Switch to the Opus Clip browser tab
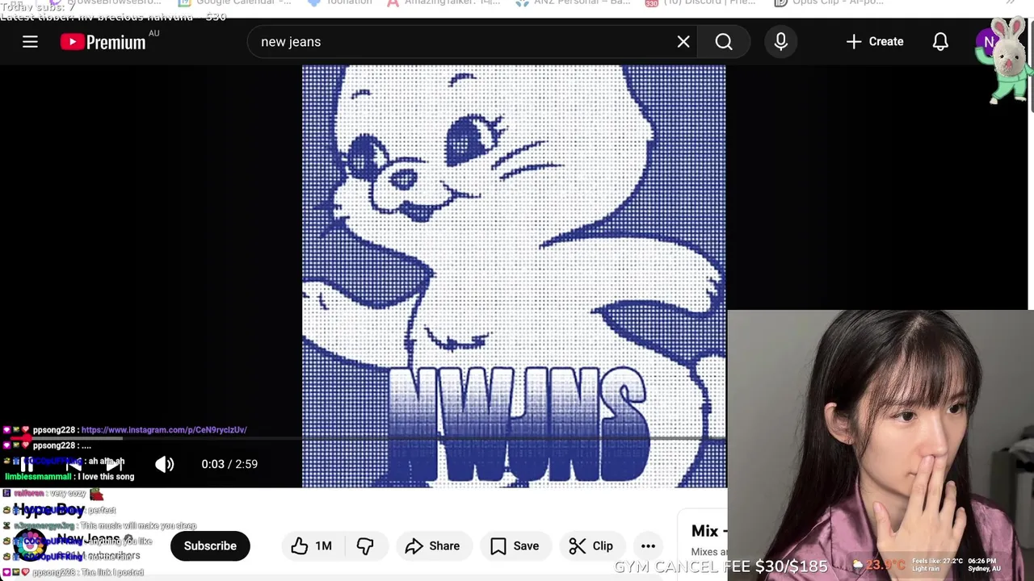This screenshot has width=1034, height=581. pos(829,2)
